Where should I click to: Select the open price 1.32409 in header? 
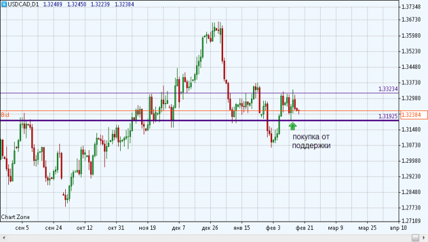point(52,4)
